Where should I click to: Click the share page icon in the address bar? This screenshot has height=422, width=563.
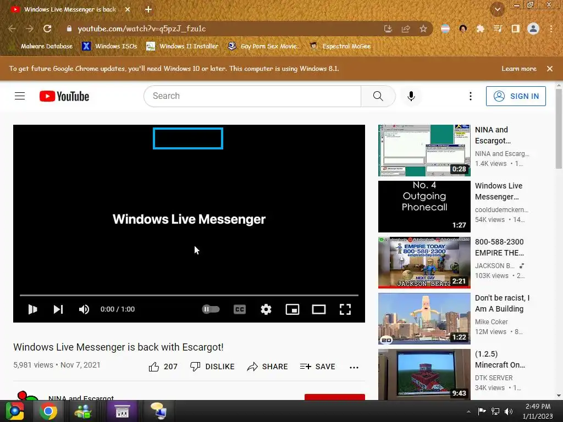(x=406, y=29)
